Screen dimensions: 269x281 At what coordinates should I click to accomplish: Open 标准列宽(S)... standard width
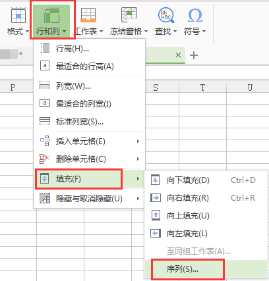pyautogui.click(x=89, y=121)
